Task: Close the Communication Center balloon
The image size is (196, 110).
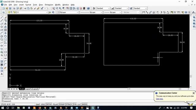Action: (x=194, y=93)
